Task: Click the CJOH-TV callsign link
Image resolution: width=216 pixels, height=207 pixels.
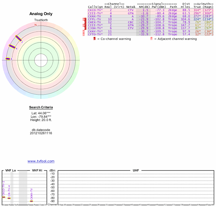Action: tap(95, 28)
